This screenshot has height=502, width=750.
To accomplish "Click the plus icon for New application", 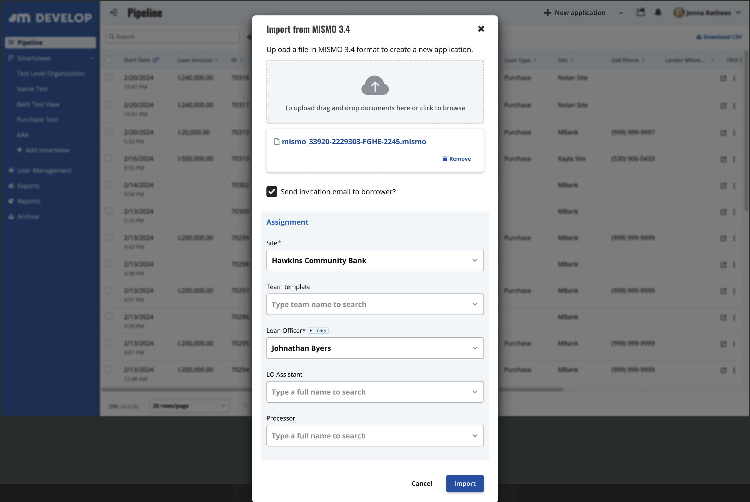I will [547, 13].
